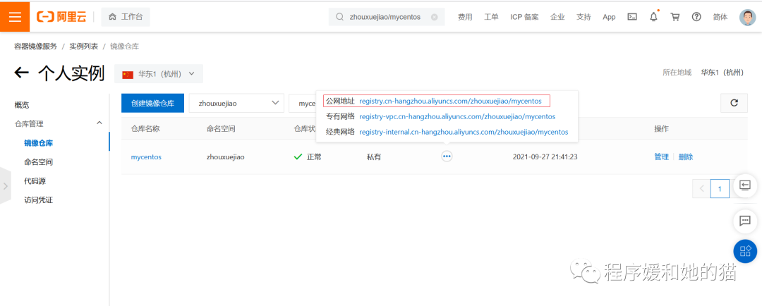Open the zhouxuejiao namespace dropdown
This screenshot has height=306, width=762.
(236, 103)
